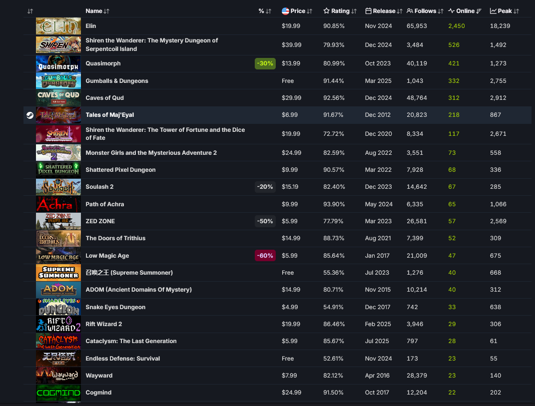Open Quasimorph logo thumbnail
The image size is (535, 406).
(58, 63)
